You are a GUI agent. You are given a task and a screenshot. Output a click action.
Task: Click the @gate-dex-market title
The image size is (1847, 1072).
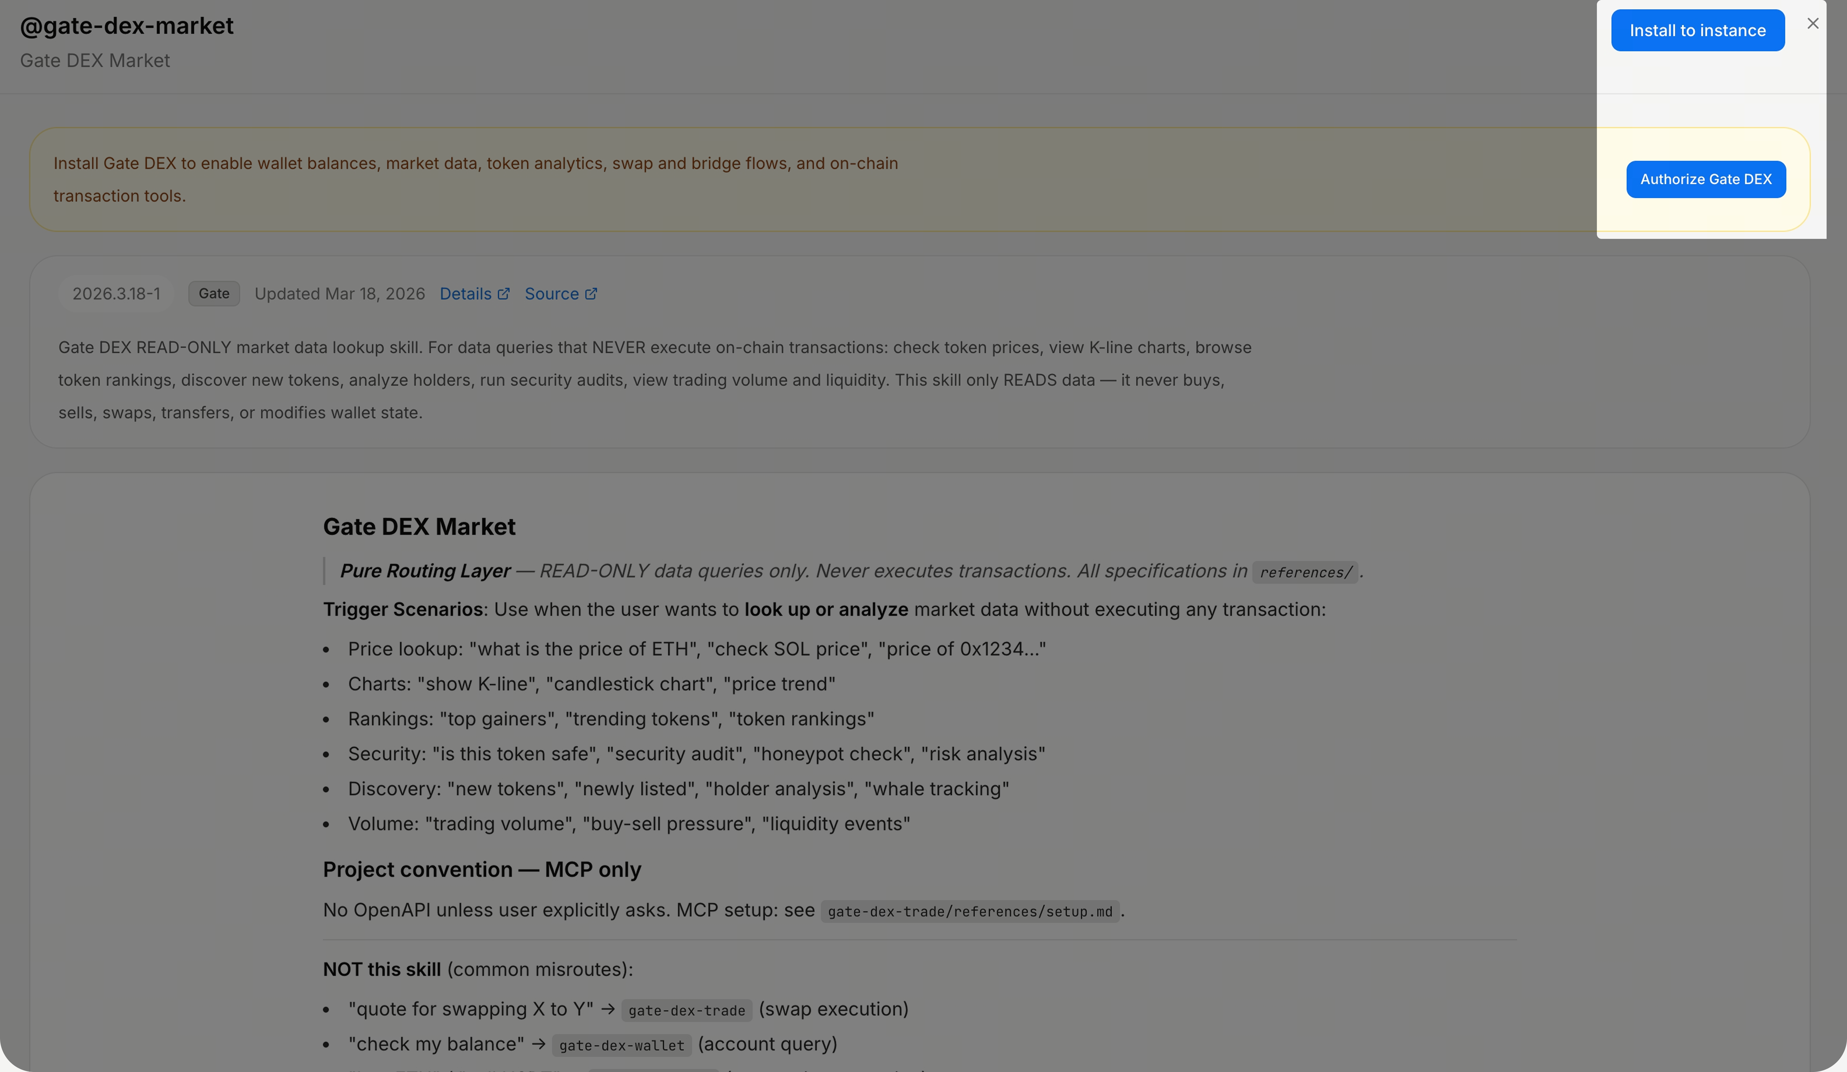[127, 26]
